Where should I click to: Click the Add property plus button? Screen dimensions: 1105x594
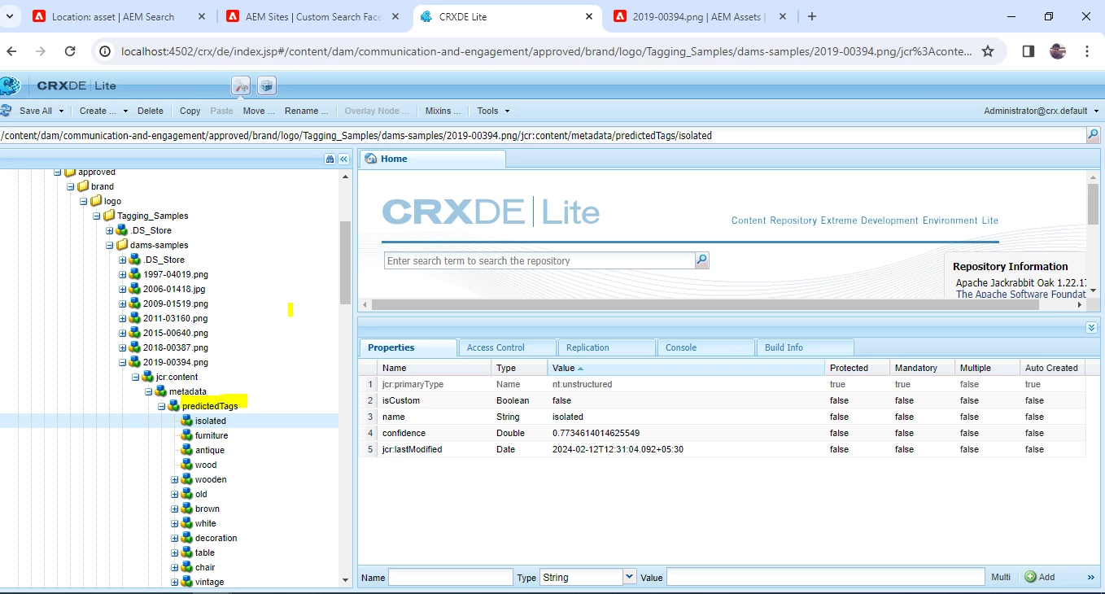pos(1040,577)
